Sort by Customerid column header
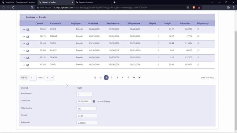Viewport: 237px width, 133px height. coord(56,23)
